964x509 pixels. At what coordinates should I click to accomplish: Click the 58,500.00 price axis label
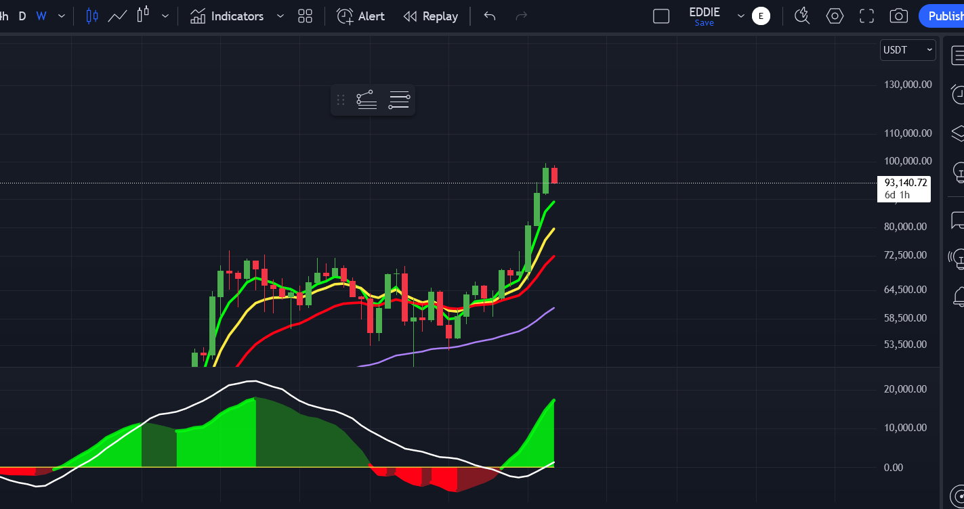tap(905, 318)
